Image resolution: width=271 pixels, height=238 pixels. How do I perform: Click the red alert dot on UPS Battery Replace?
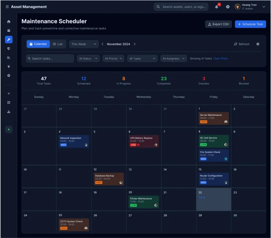click(138, 145)
